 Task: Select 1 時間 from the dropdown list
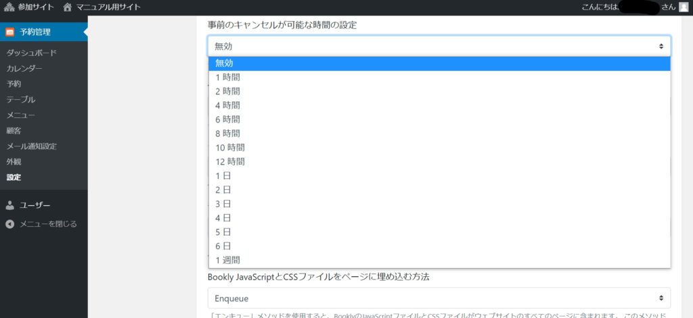[227, 77]
